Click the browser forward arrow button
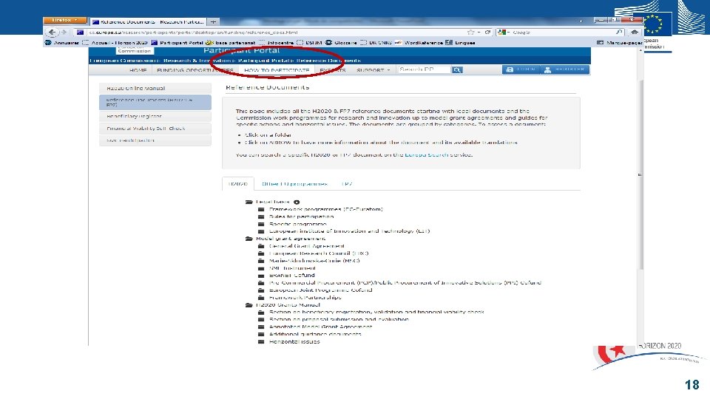Image resolution: width=710 pixels, height=399 pixels. 64,32
